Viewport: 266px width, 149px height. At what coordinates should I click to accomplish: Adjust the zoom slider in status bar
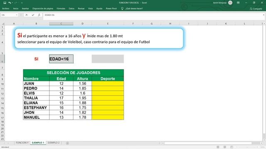point(247,147)
